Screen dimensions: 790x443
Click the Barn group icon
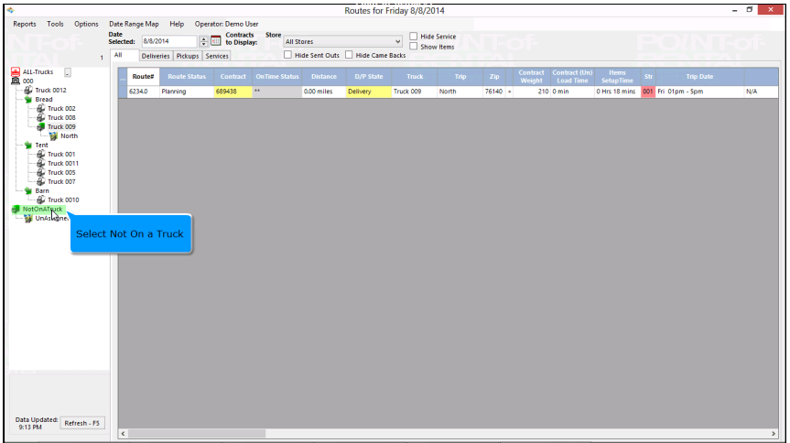point(27,191)
